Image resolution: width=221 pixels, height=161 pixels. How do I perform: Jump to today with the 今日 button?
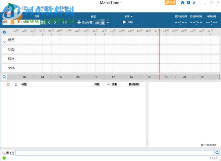click(x=65, y=22)
